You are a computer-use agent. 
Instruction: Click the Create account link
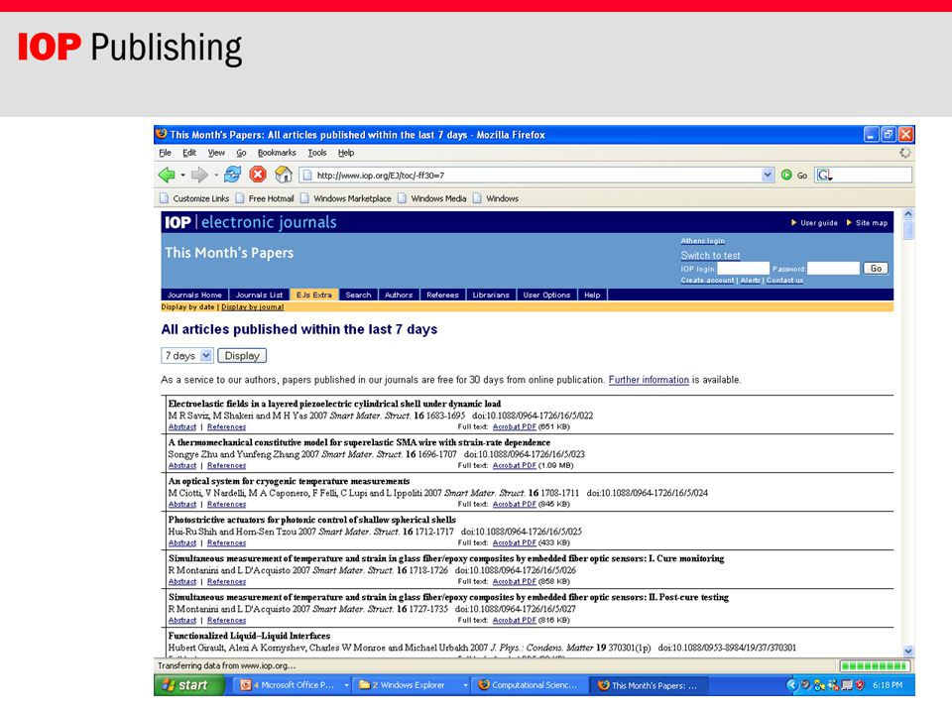pos(707,281)
